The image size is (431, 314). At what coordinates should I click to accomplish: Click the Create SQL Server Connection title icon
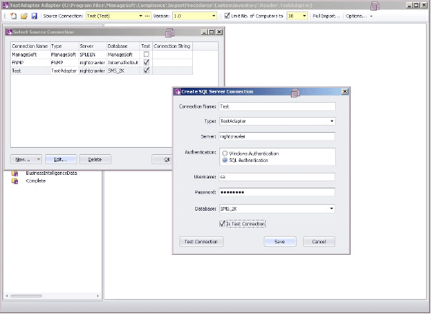tap(178, 92)
